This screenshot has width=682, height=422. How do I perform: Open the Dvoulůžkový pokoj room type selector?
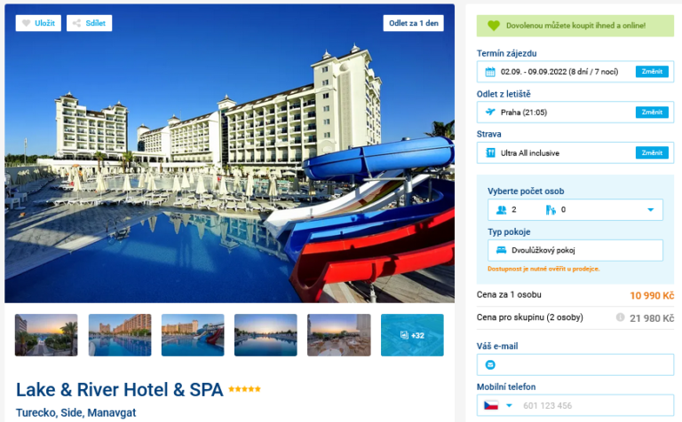click(575, 250)
